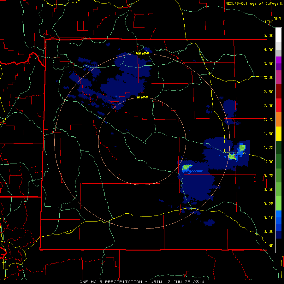Select the bright red legend swatch
The image size is (284, 284).
(x=279, y=105)
